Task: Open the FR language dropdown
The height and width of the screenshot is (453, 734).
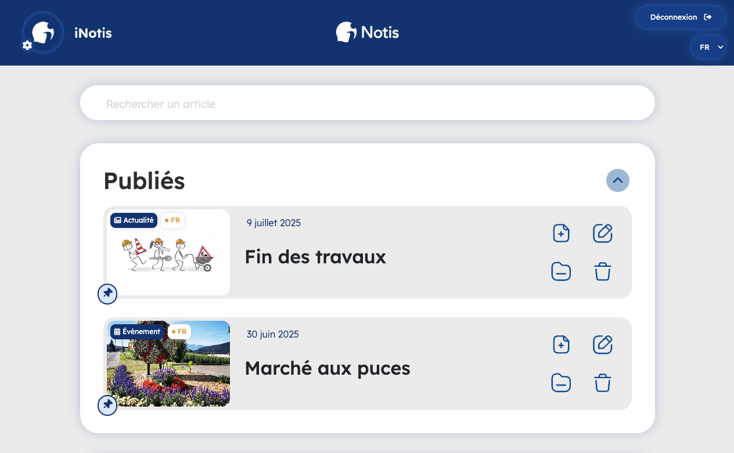Action: (x=708, y=48)
